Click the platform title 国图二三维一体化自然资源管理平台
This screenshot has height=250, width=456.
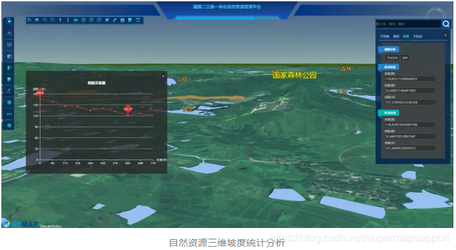[227, 7]
